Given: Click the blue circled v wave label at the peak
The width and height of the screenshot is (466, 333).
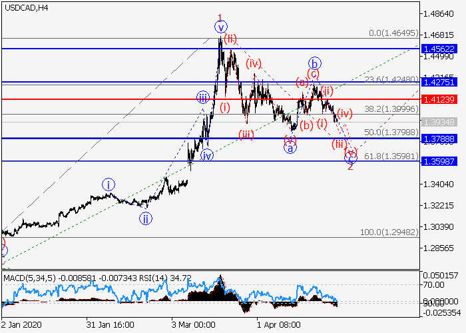Looking at the screenshot, I should pos(220,27).
